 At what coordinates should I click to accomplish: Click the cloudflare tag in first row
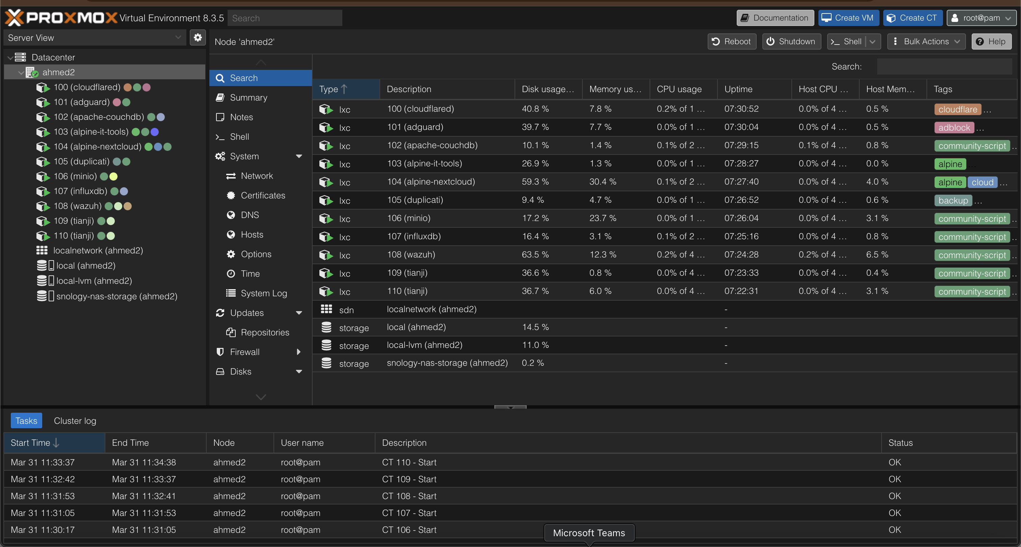(x=957, y=109)
